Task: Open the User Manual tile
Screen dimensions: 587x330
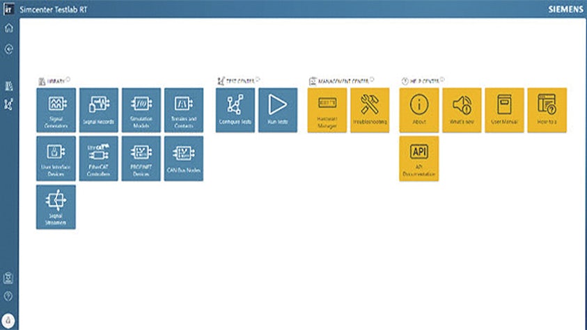Action: (504, 109)
